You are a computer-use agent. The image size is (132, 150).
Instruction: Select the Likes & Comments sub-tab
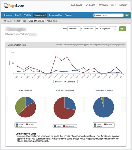37,21
